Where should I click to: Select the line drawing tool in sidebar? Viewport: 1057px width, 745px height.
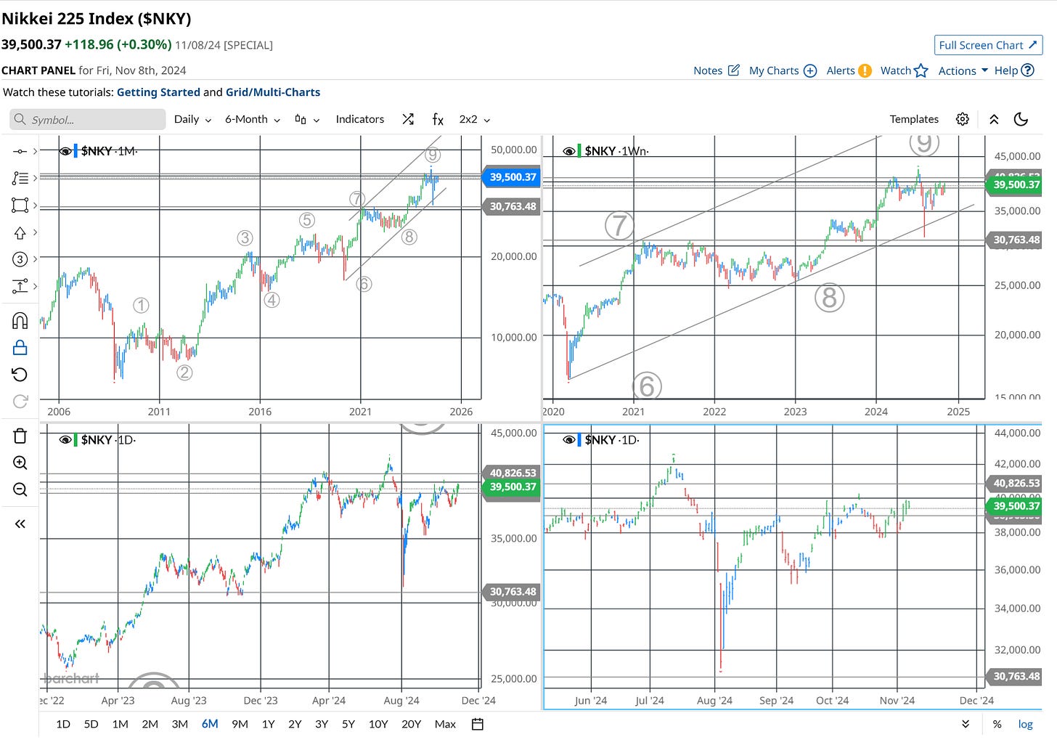click(20, 152)
